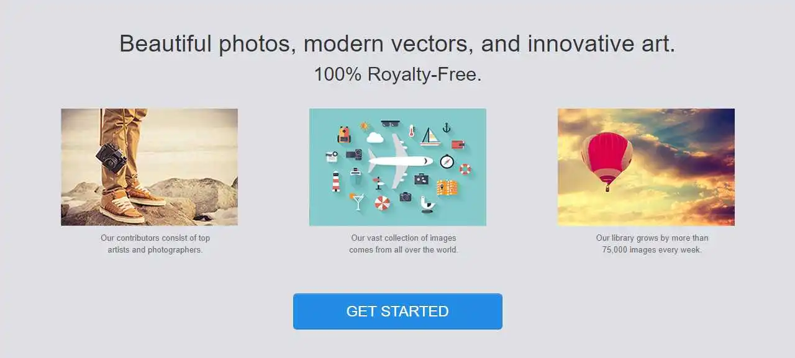
Task: Click the sailboat icon in the vector illustration
Action: pyautogui.click(x=430, y=136)
